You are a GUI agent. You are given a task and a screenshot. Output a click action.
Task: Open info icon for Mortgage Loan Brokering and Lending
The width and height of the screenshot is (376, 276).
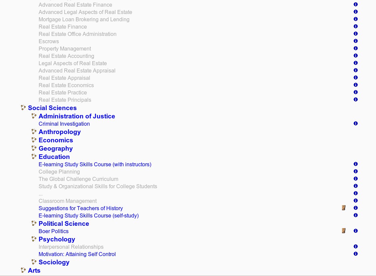[x=356, y=19]
